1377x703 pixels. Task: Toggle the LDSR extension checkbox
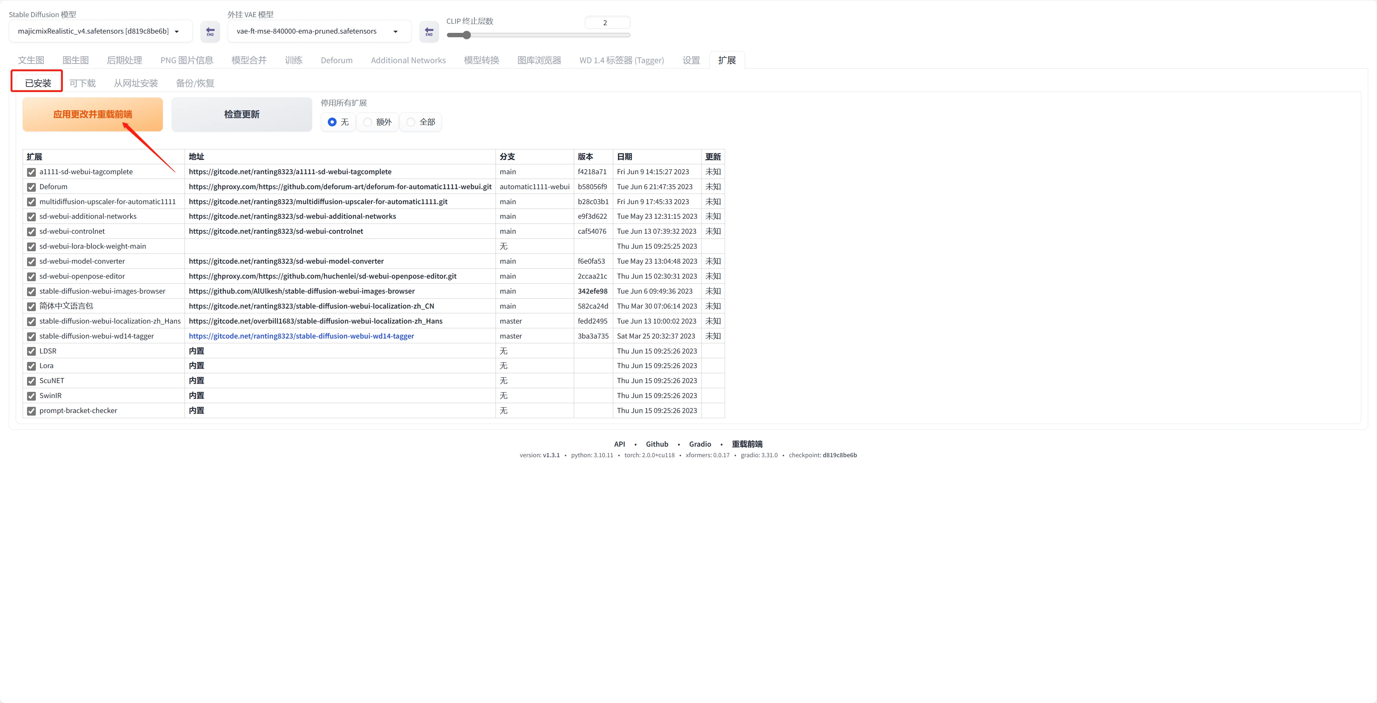coord(31,351)
